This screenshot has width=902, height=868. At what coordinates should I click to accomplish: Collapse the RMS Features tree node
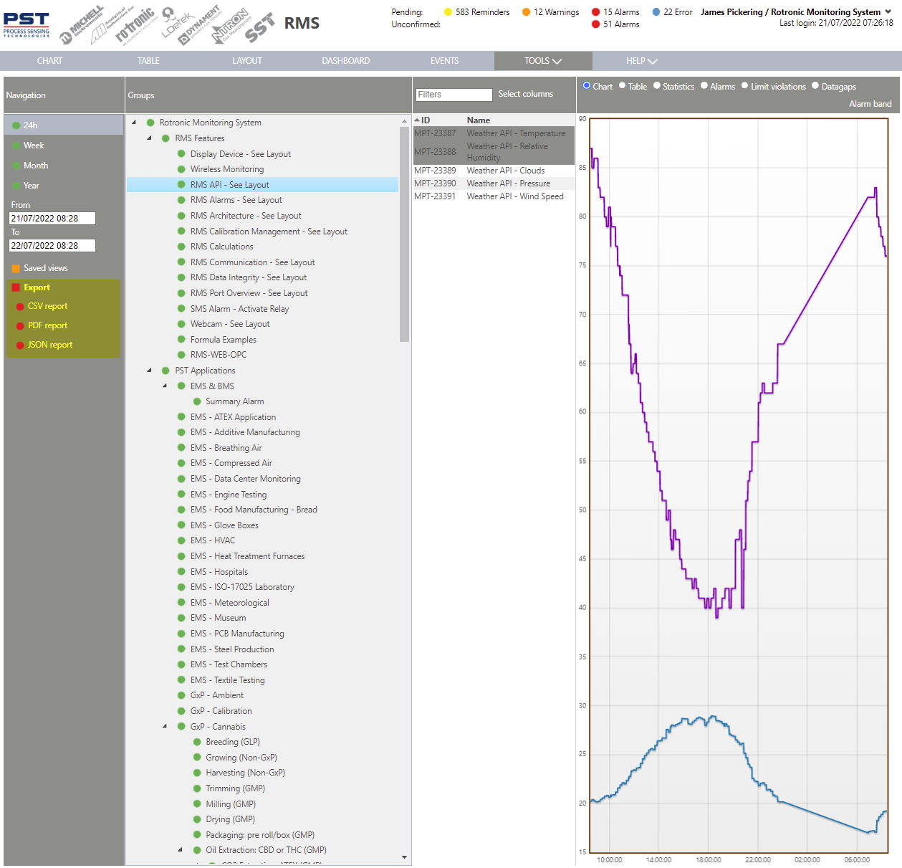click(x=150, y=138)
